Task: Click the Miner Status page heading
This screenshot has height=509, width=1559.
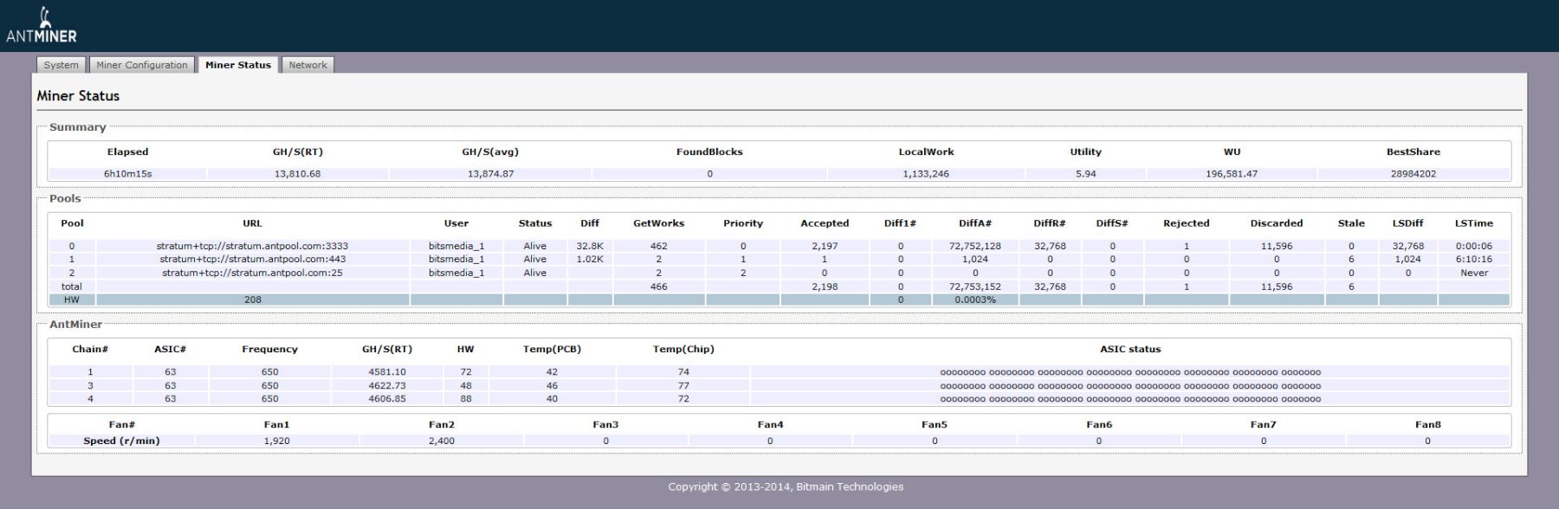Action: coord(78,96)
